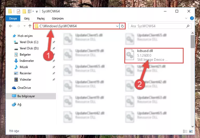The image size is (200, 138).
Task: Click the pin icon beside Yerel Disk (C:)
Action: (x=54, y=42)
